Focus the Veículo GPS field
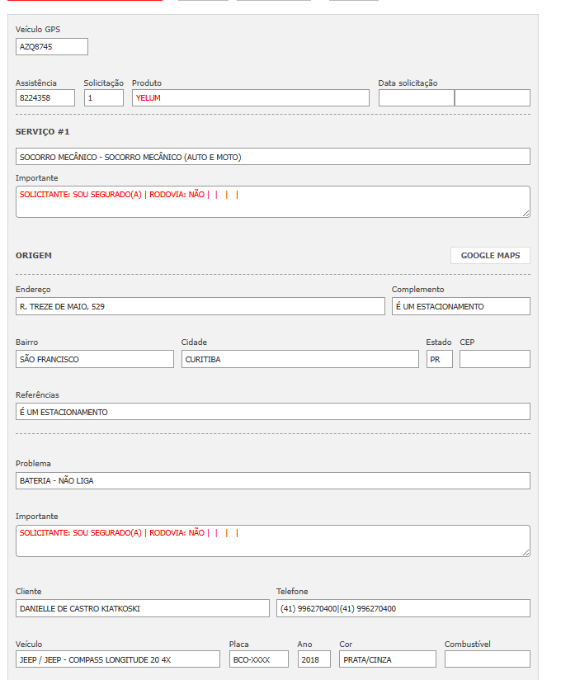561x680 pixels. point(51,47)
